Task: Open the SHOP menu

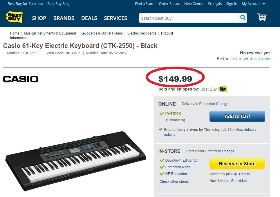Action: click(39, 18)
